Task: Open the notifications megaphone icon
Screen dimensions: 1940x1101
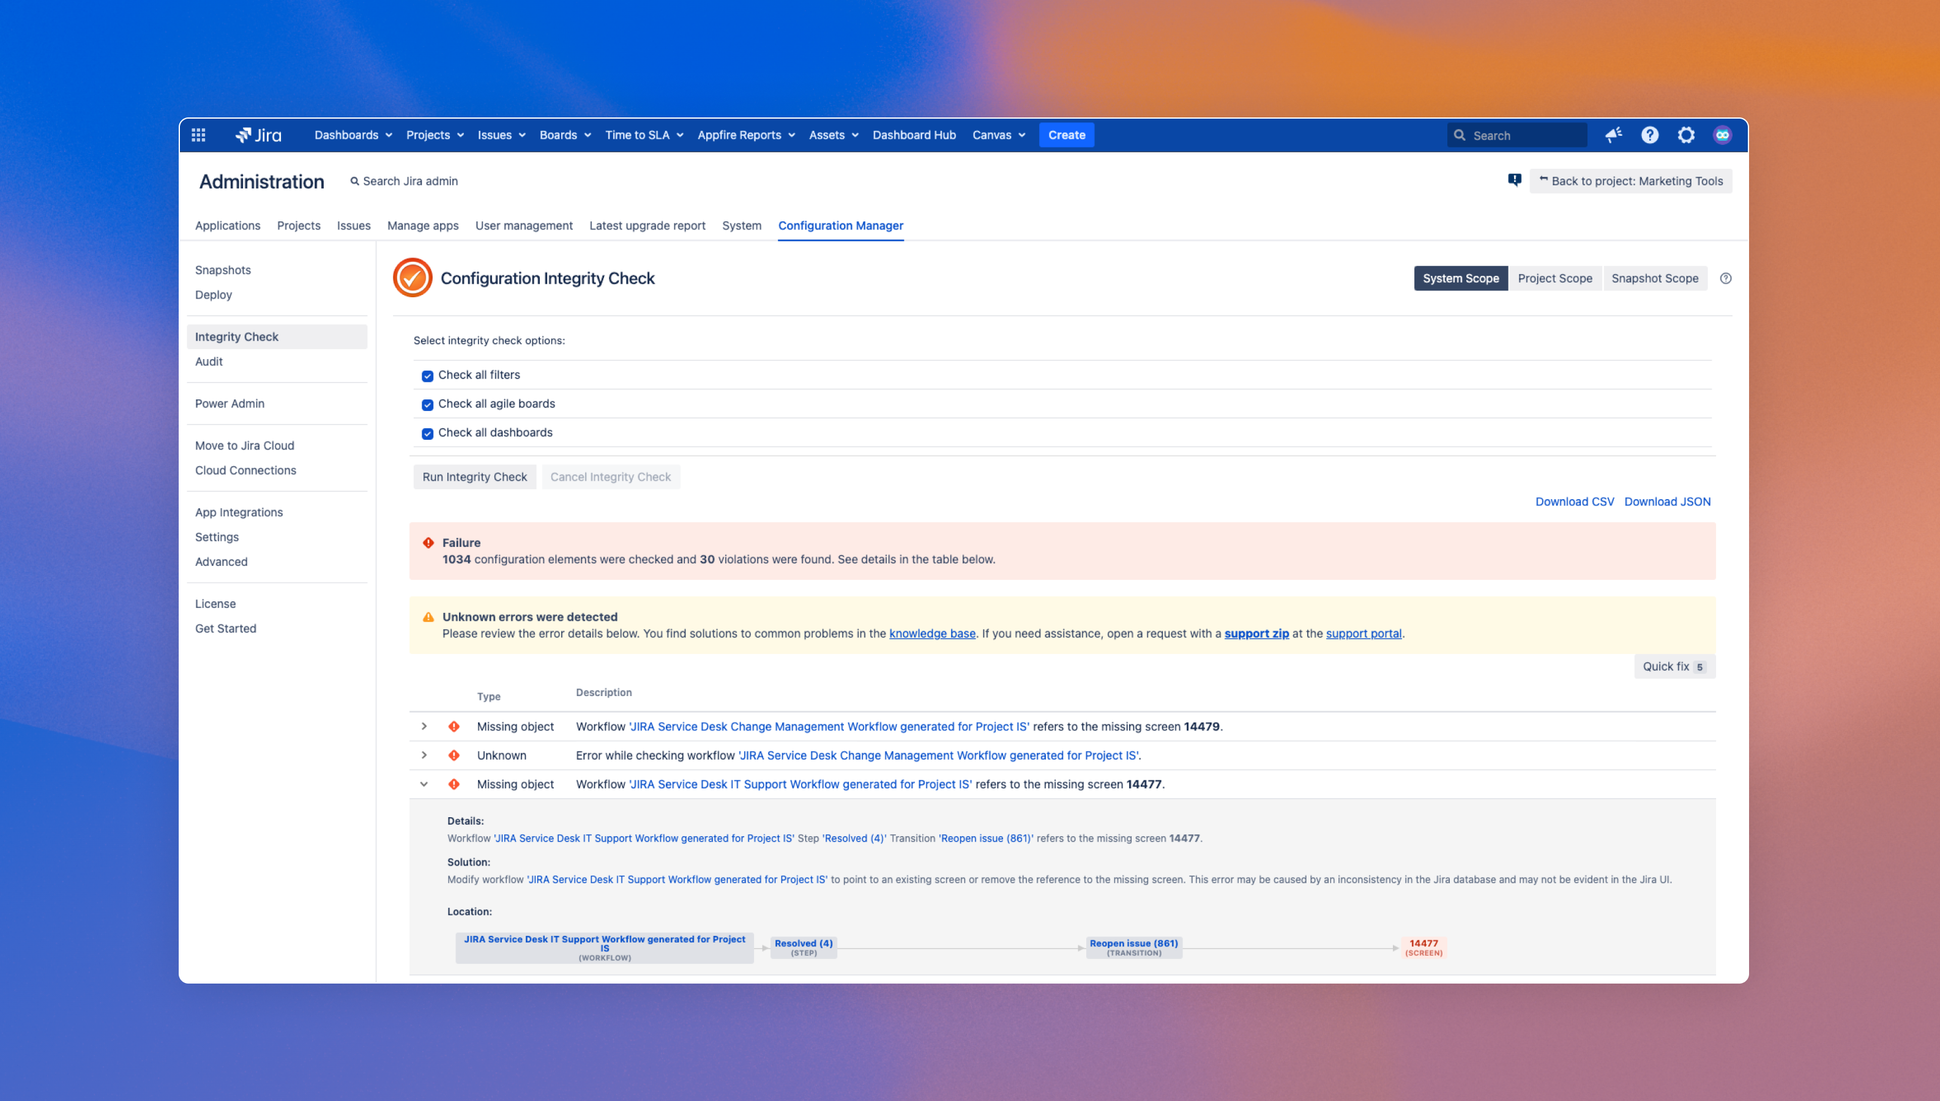Action: 1613,135
